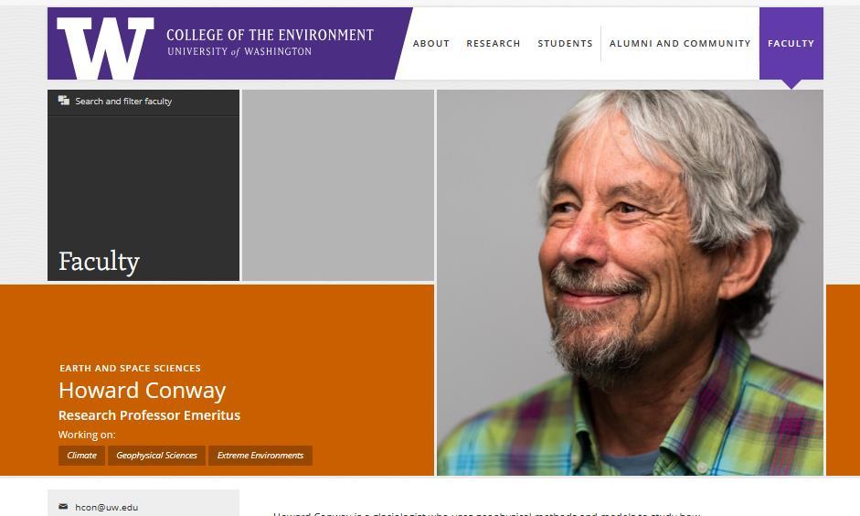The height and width of the screenshot is (516, 860).
Task: Click the search and filter faculty icon
Action: (x=64, y=101)
